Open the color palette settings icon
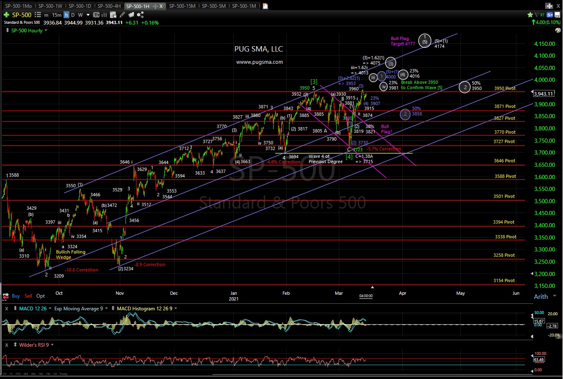 [558, 30]
